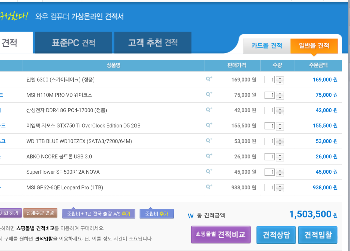Select the 일반몰 견적 option
350x251 pixels.
pos(314,46)
